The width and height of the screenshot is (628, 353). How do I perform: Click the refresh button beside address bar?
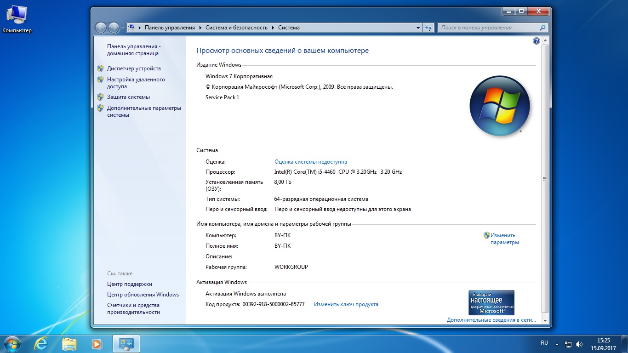(x=428, y=28)
